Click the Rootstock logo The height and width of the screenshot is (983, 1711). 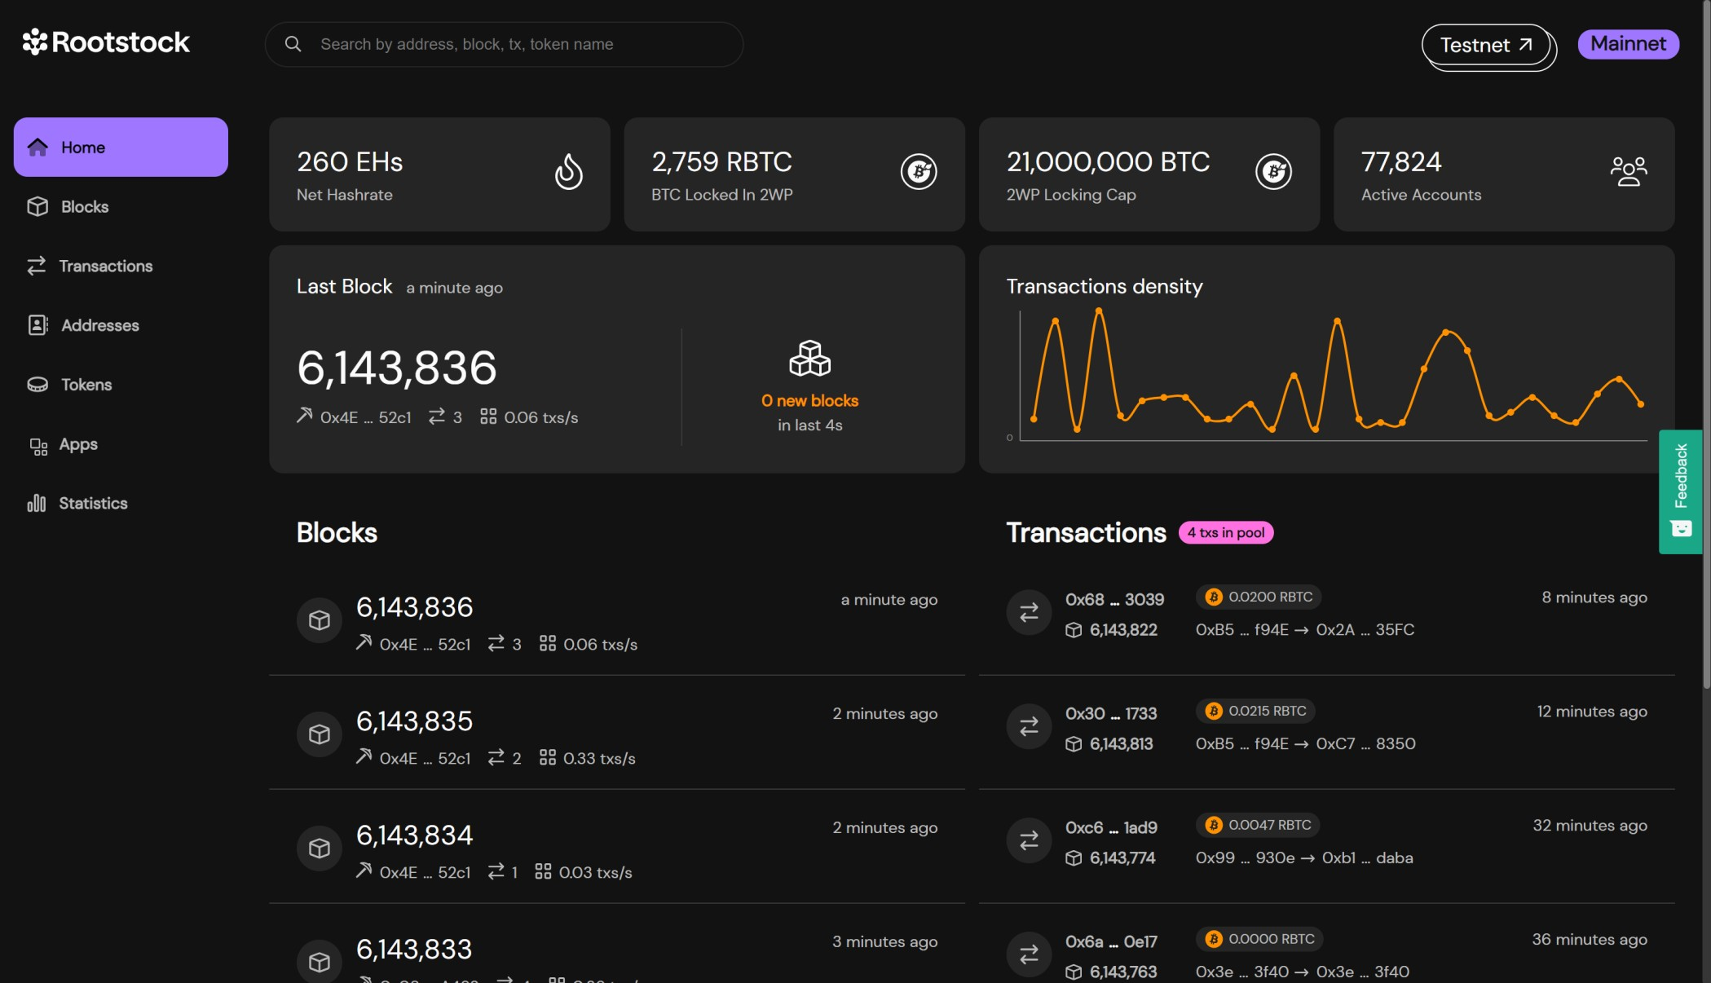tap(104, 42)
